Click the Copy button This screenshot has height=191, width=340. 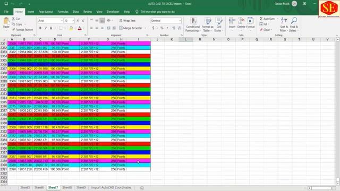coord(18,24)
